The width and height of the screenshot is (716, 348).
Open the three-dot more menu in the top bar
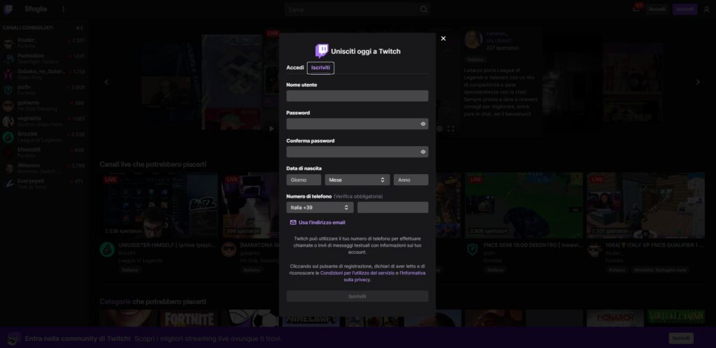point(64,9)
